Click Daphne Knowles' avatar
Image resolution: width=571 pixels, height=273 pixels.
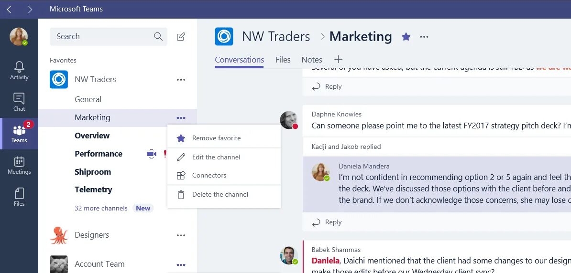289,120
